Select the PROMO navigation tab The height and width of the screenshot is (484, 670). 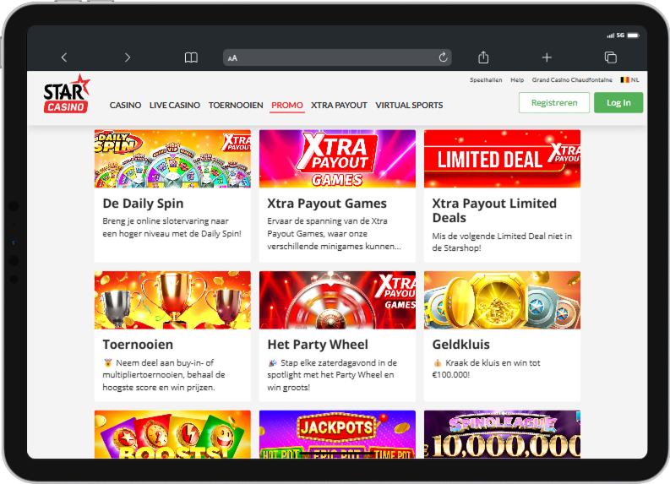[287, 105]
